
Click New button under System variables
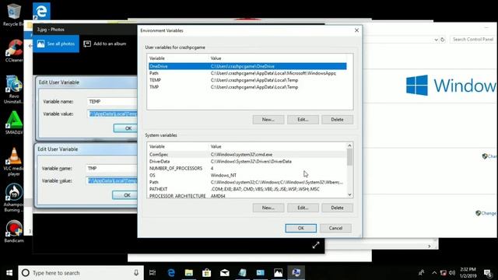(268, 208)
